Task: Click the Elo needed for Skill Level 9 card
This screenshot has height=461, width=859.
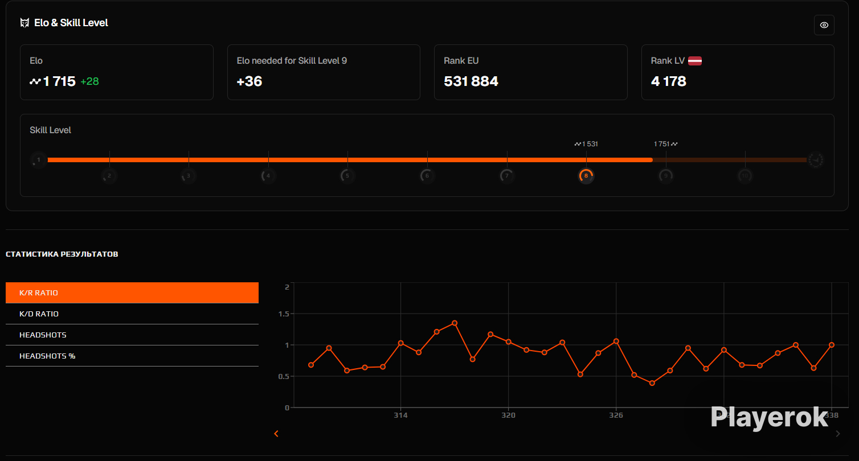Action: 324,72
